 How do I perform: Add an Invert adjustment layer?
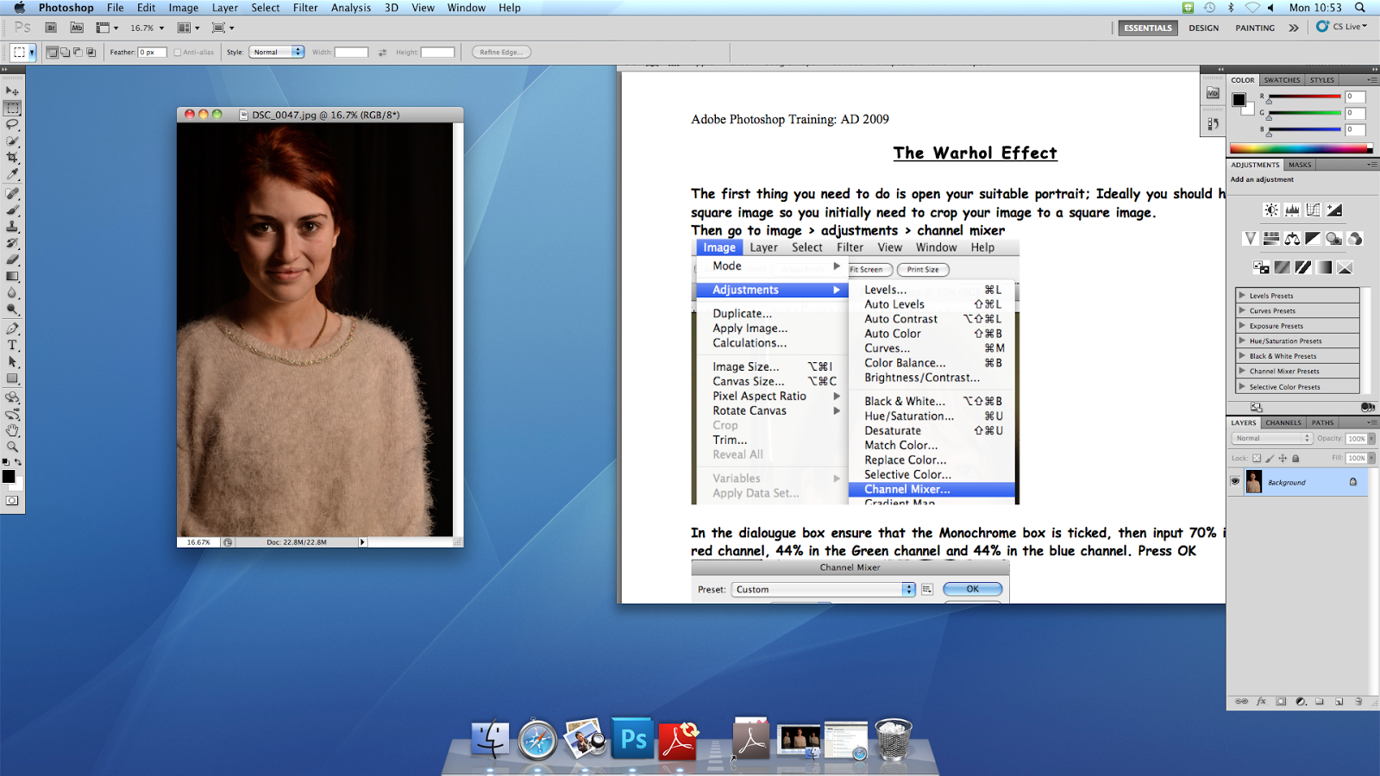point(1261,267)
